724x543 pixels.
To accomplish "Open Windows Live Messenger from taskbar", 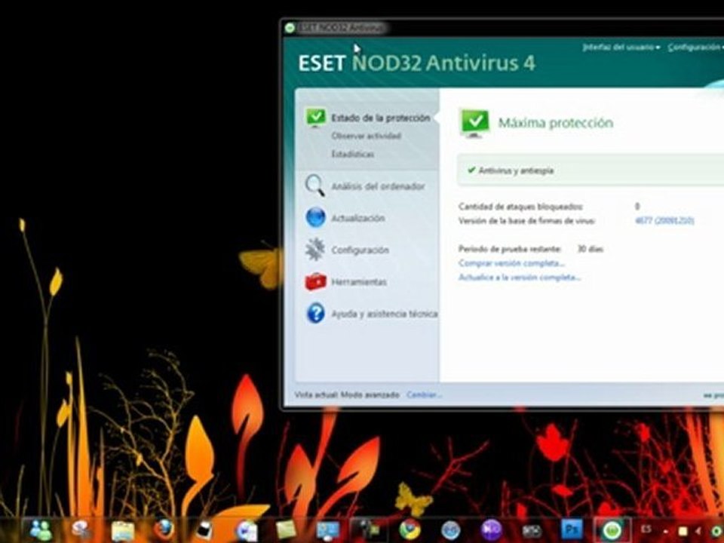I will point(41,530).
